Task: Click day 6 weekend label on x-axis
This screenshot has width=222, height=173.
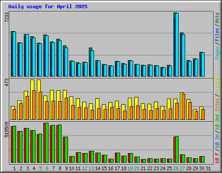Action: [x=47, y=168]
